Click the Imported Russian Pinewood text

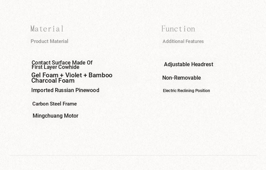tap(65, 90)
